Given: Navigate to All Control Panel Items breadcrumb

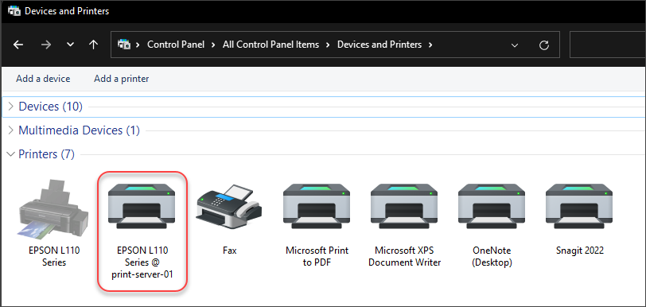Looking at the screenshot, I should pyautogui.click(x=270, y=45).
